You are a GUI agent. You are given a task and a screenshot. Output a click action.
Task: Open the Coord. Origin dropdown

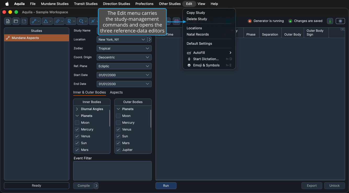point(124,57)
